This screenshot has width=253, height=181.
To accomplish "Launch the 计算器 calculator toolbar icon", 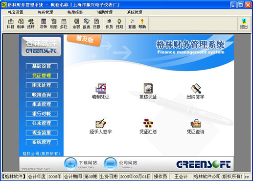I will [x=132, y=24].
